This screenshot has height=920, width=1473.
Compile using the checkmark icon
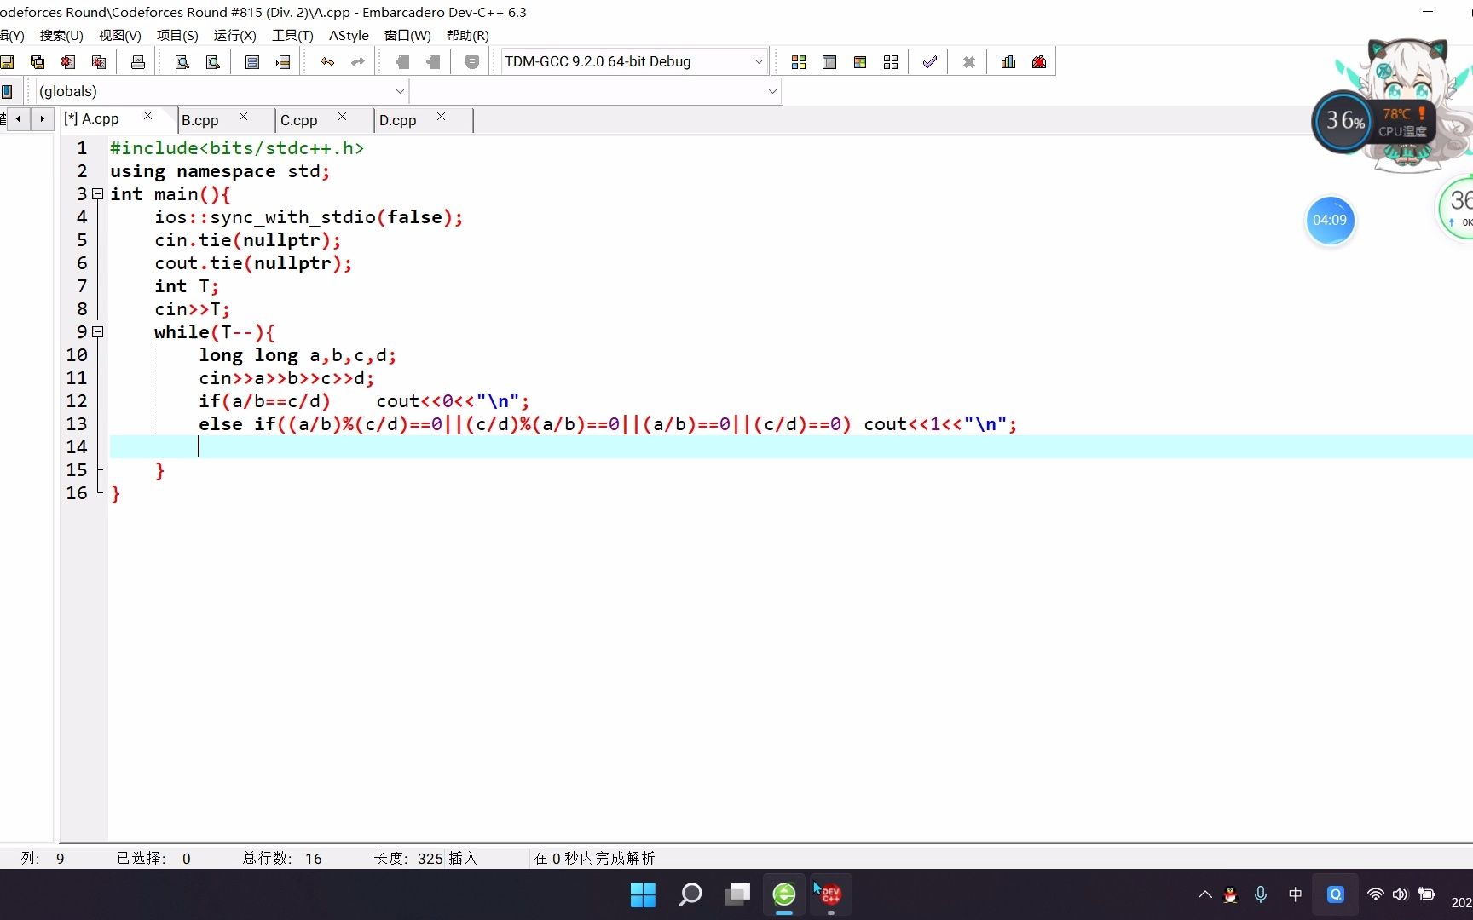pyautogui.click(x=929, y=61)
